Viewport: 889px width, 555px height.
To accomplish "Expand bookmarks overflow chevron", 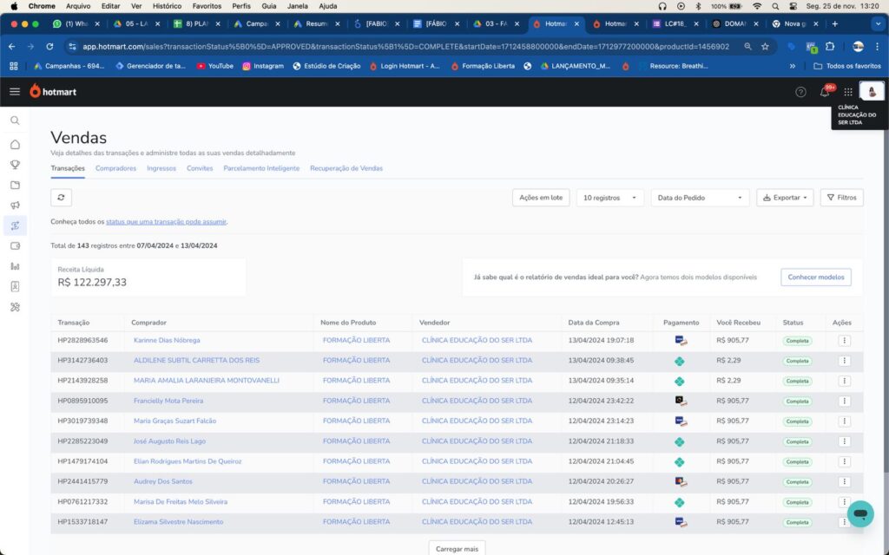I will point(793,66).
